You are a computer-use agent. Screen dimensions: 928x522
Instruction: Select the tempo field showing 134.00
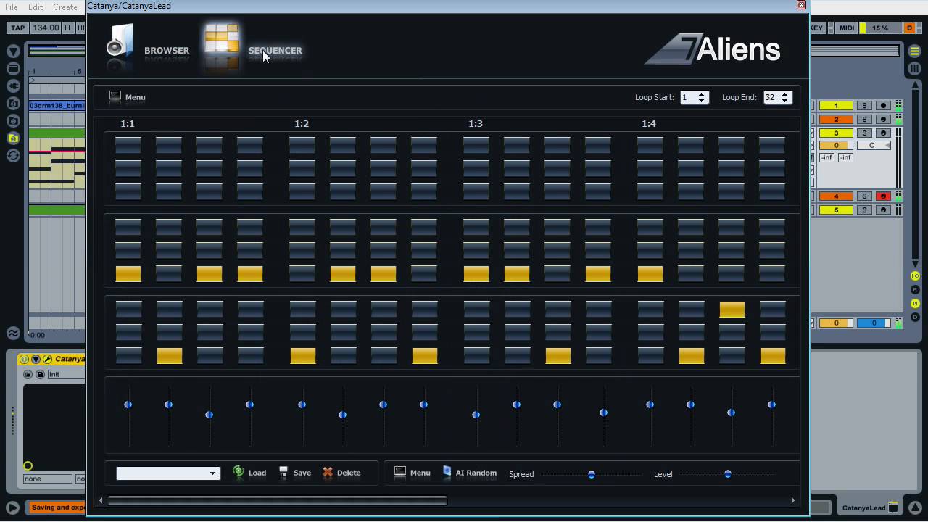coord(46,28)
